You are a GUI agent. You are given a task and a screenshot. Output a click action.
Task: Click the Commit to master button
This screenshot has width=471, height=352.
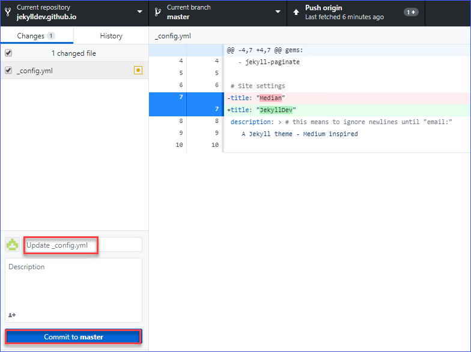(73, 337)
